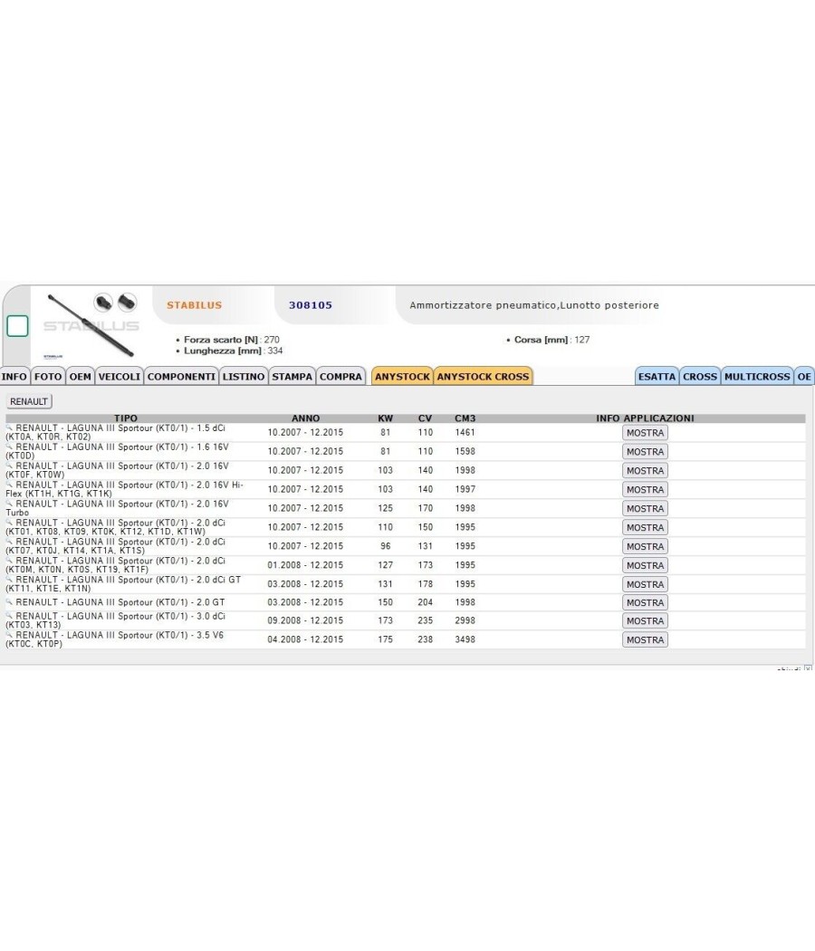
Task: Click the part number 308105
Action: [x=311, y=305]
